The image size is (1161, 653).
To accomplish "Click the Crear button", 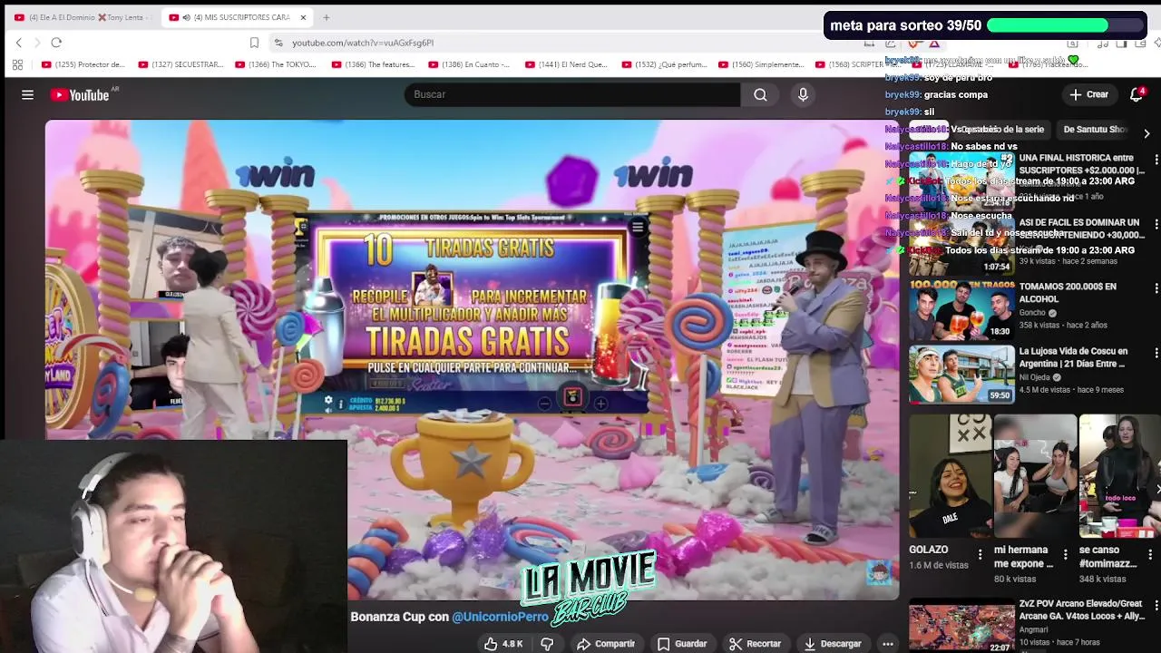I will pyautogui.click(x=1088, y=94).
